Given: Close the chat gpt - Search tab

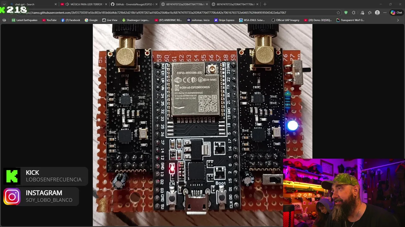Looking at the screenshot, I should [56, 4].
